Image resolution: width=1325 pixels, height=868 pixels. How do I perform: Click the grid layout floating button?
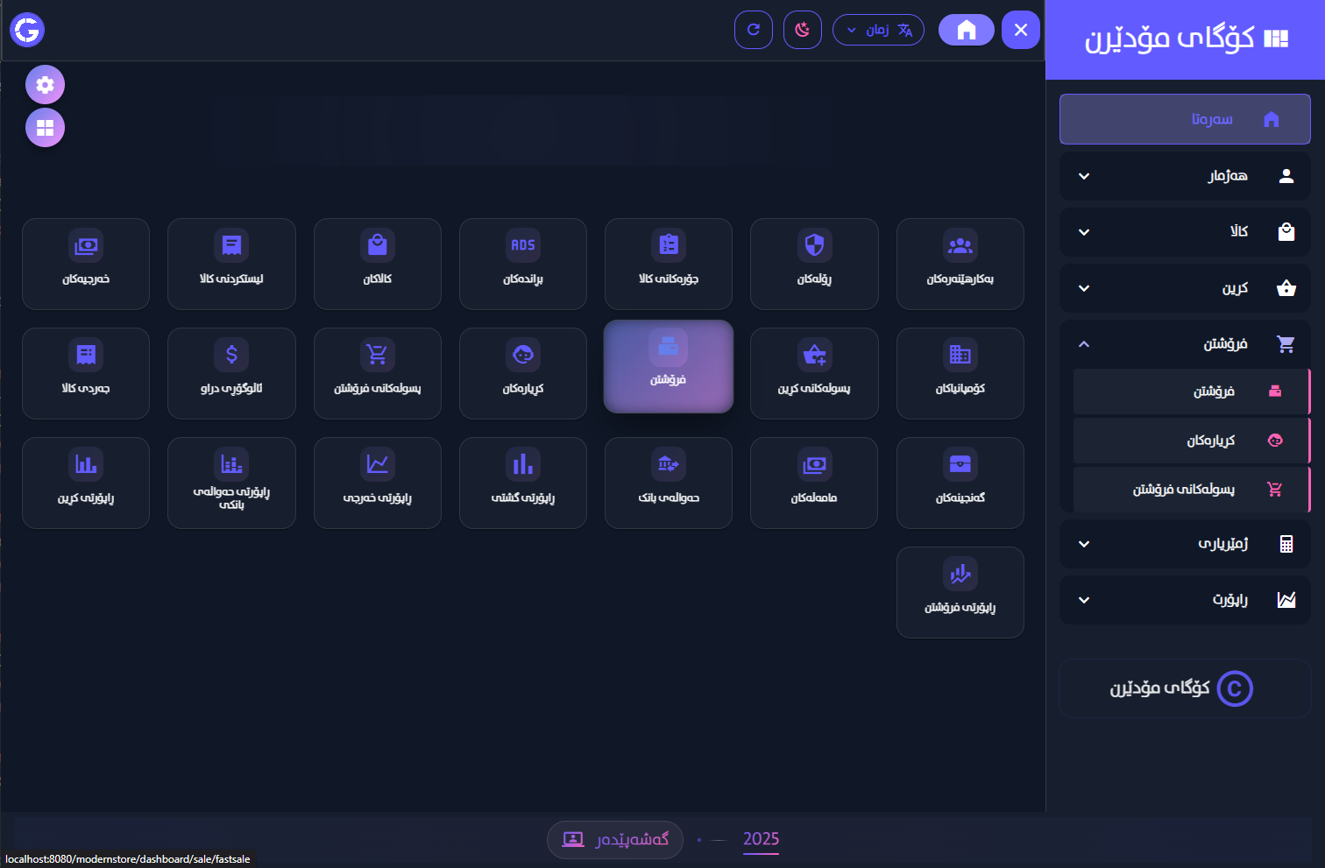(x=45, y=128)
